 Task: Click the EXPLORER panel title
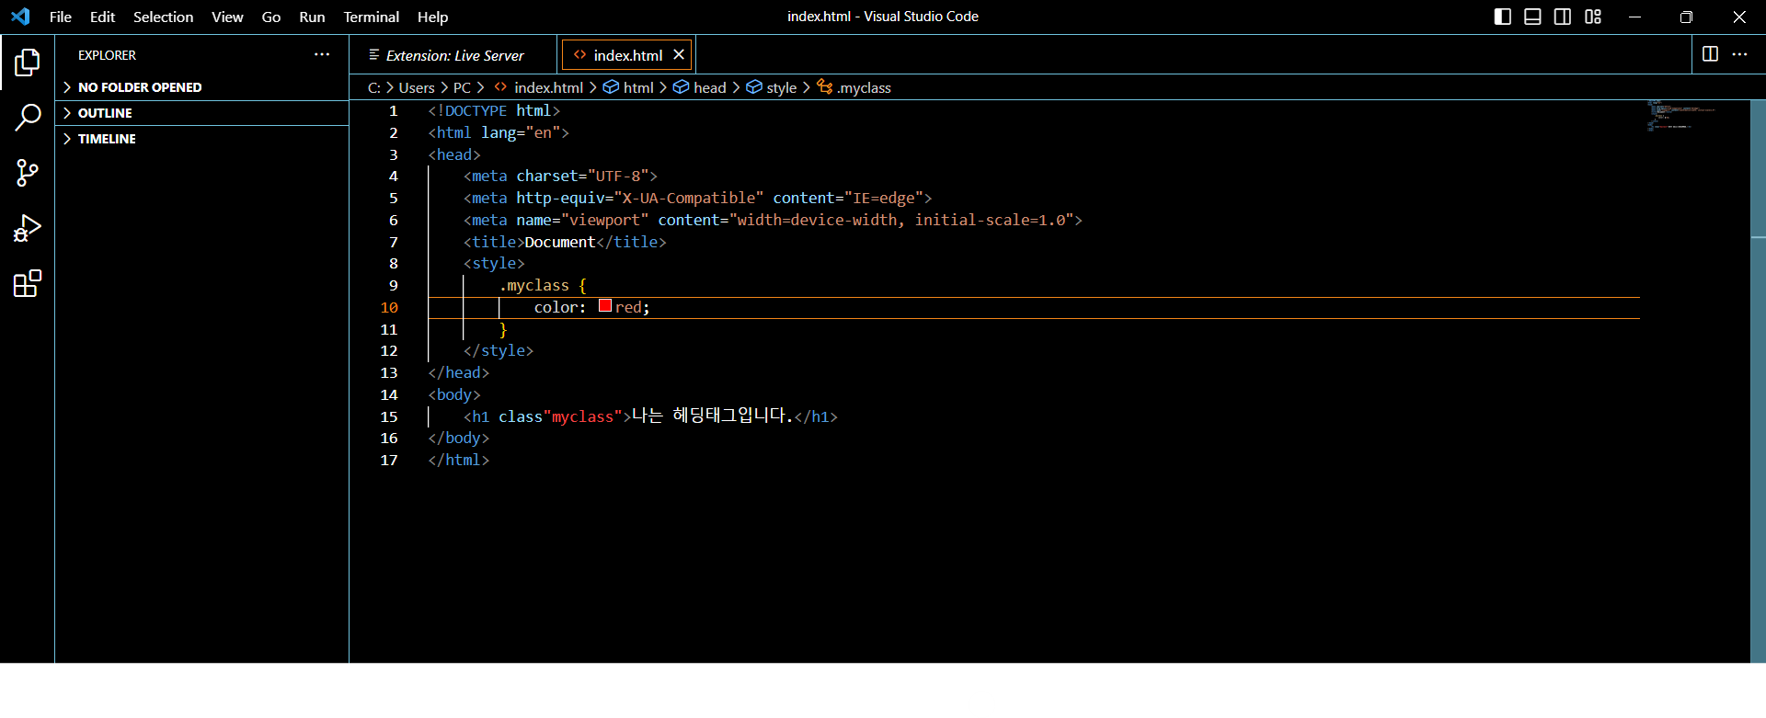107,55
